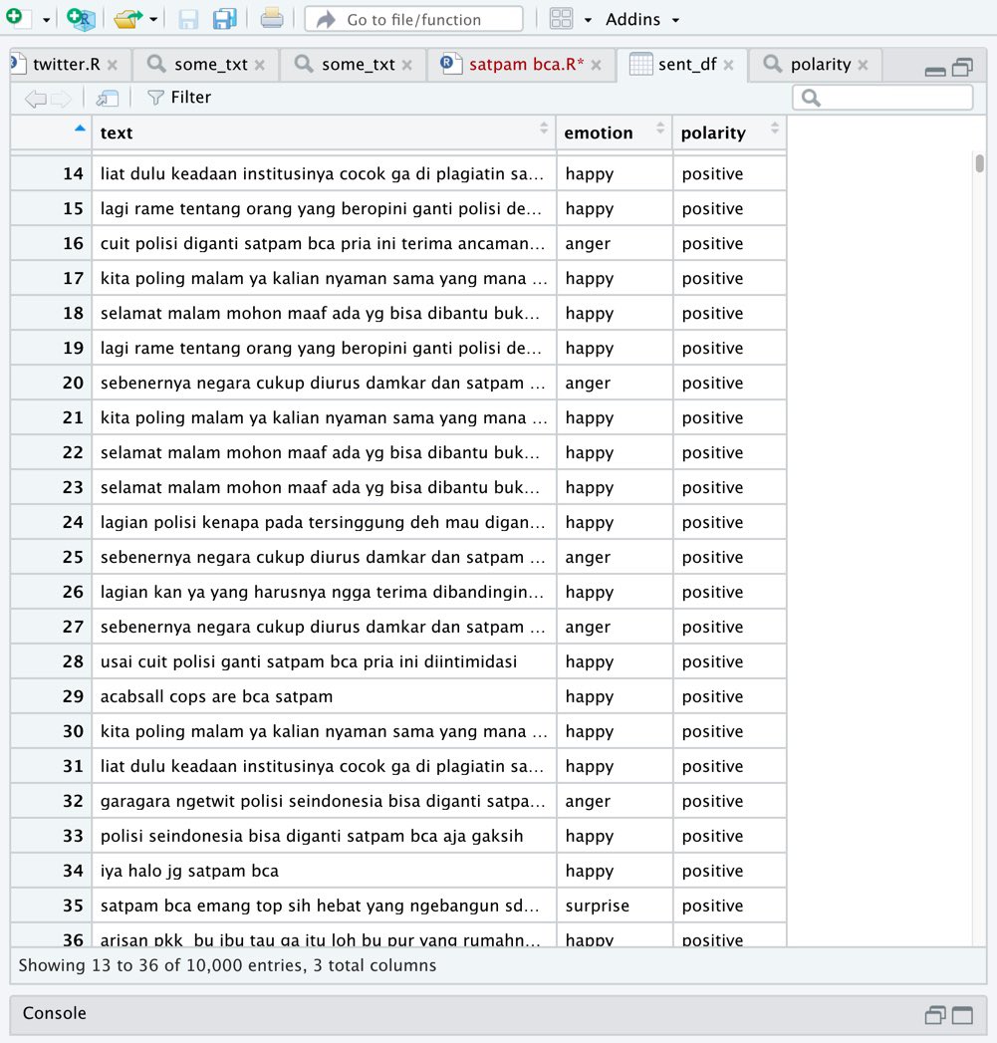Close the sent_df tab
The width and height of the screenshot is (997, 1043).
(x=729, y=65)
